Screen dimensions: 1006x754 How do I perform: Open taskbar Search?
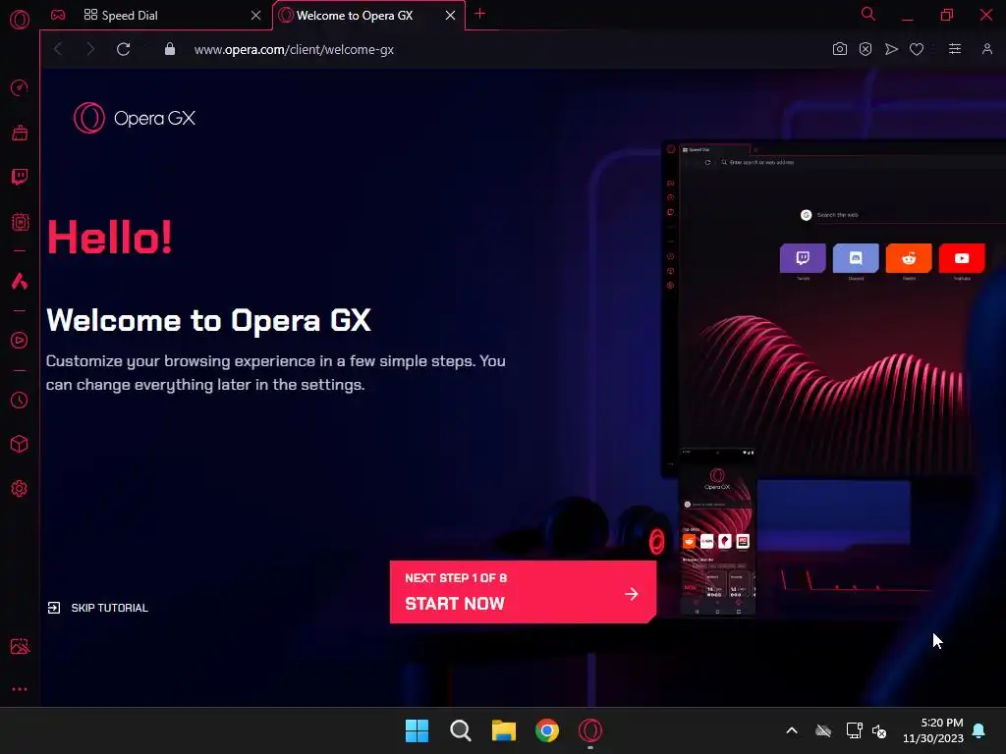(460, 730)
